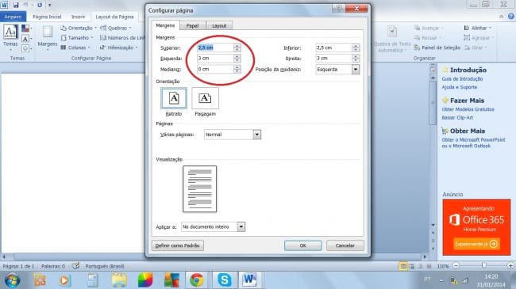Screen dimensions: 516x289
Task: Click the Margens ribbon button
Action: (x=48, y=37)
